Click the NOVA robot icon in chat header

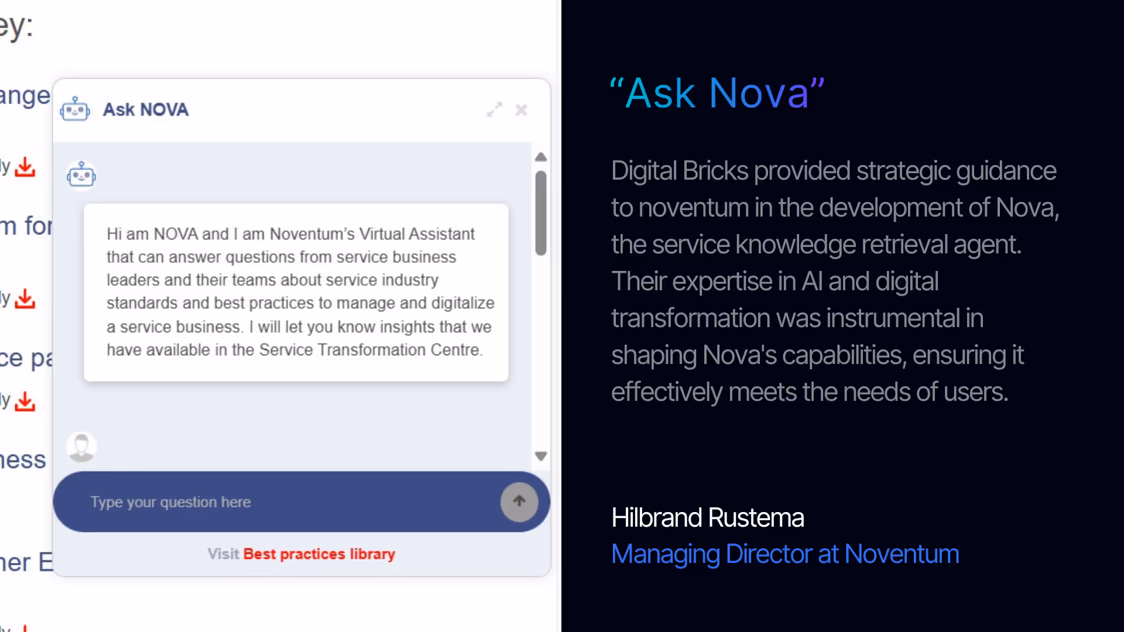pyautogui.click(x=75, y=109)
